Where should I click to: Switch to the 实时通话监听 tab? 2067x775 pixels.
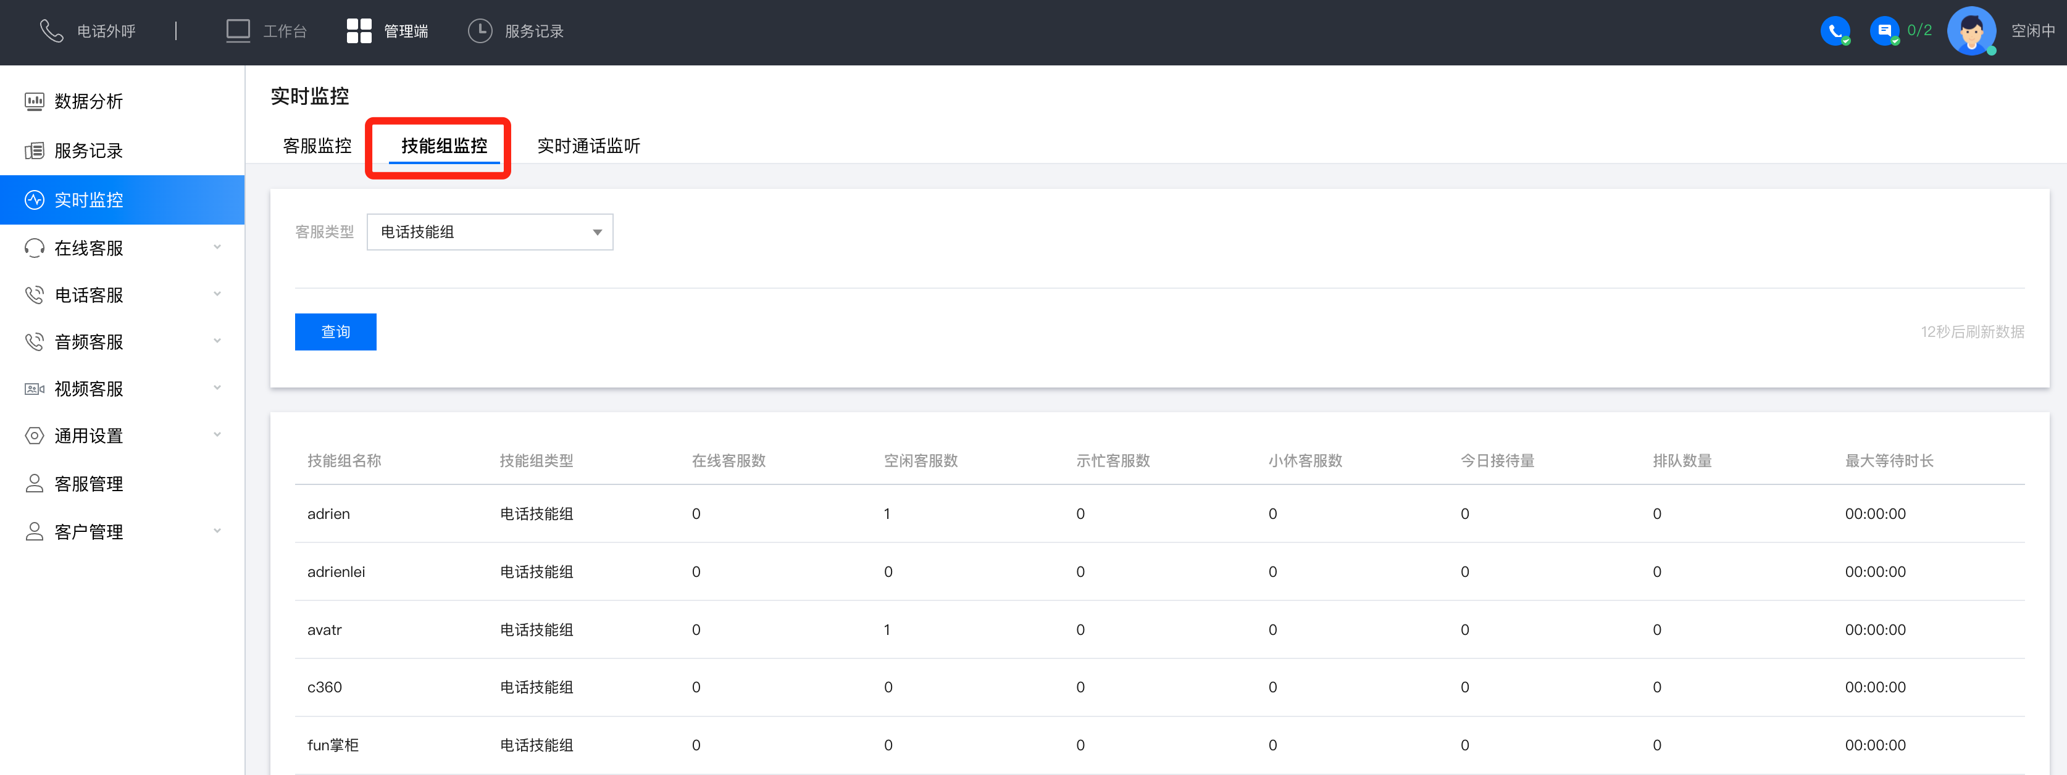(588, 146)
